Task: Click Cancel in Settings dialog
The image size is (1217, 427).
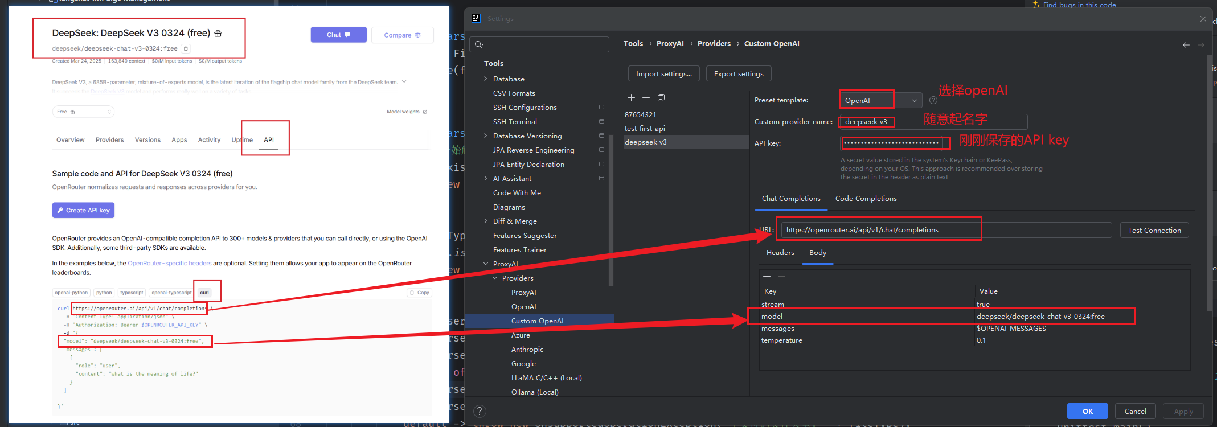Action: [1135, 411]
